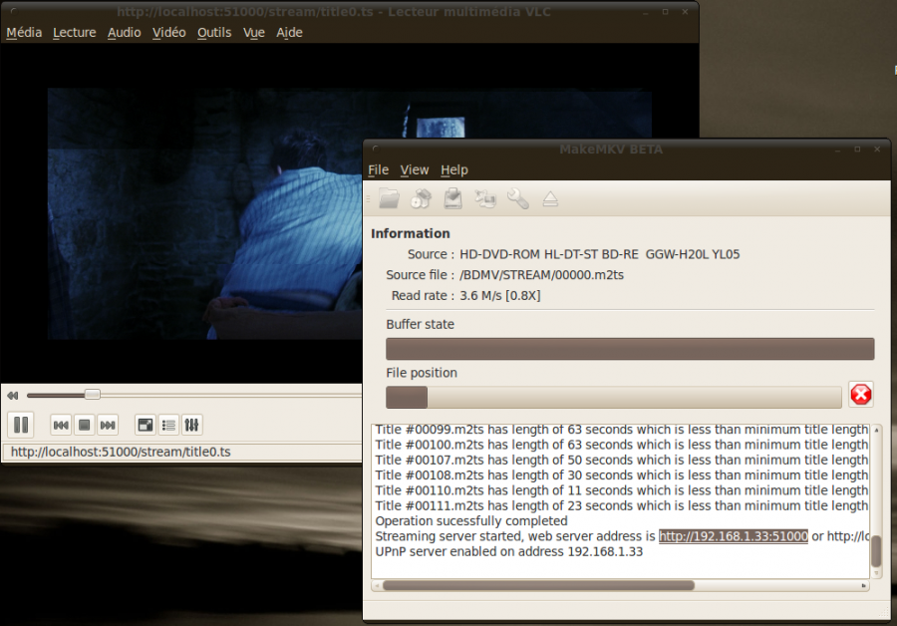Click the log's horizontal scrollbar thumb

tap(538, 585)
